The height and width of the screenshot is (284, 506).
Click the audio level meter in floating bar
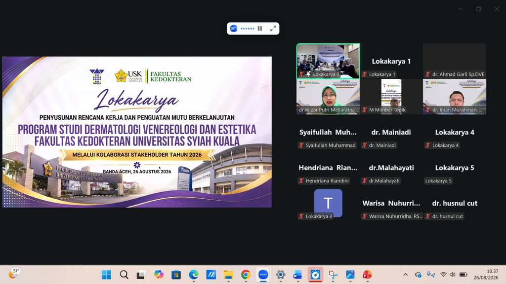248,28
